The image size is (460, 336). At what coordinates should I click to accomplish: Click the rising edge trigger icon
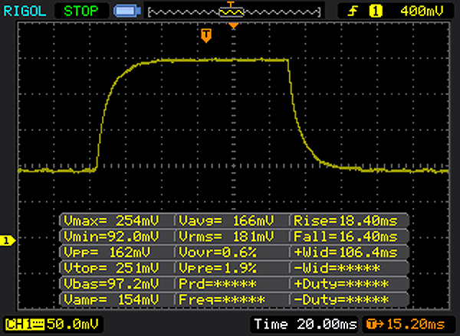(x=353, y=11)
